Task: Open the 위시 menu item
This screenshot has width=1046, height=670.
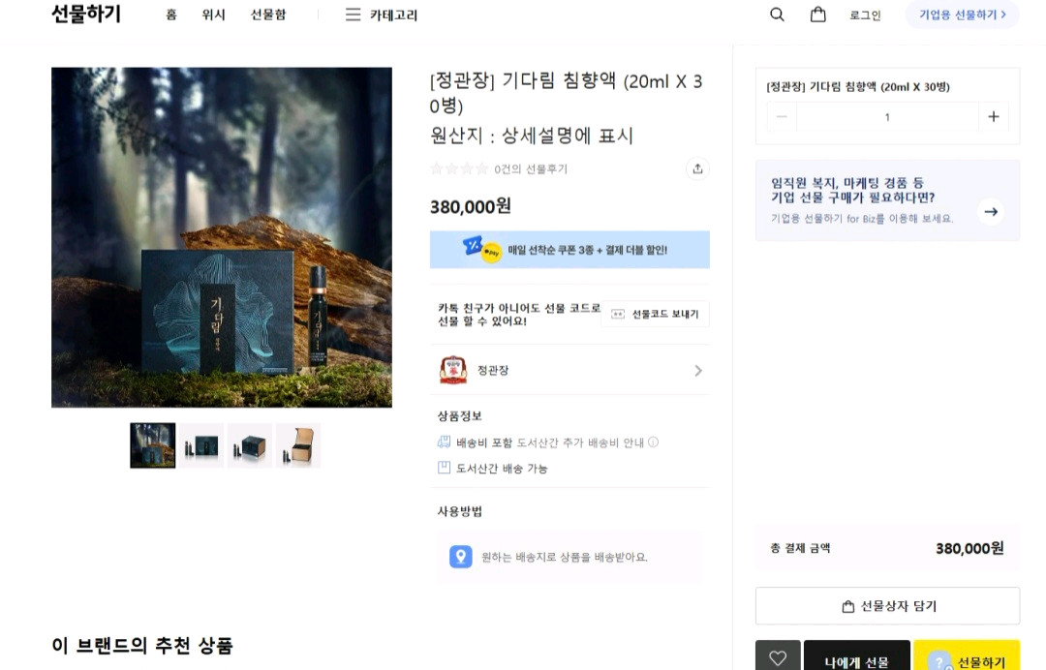Action: [213, 15]
